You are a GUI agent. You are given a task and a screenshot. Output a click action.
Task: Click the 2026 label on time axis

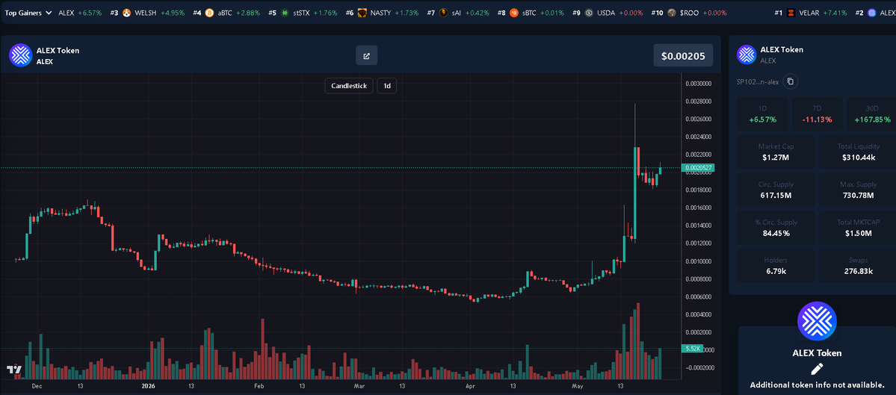pos(148,386)
